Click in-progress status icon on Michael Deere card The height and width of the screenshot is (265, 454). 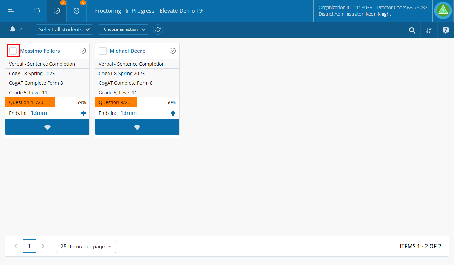click(x=173, y=51)
